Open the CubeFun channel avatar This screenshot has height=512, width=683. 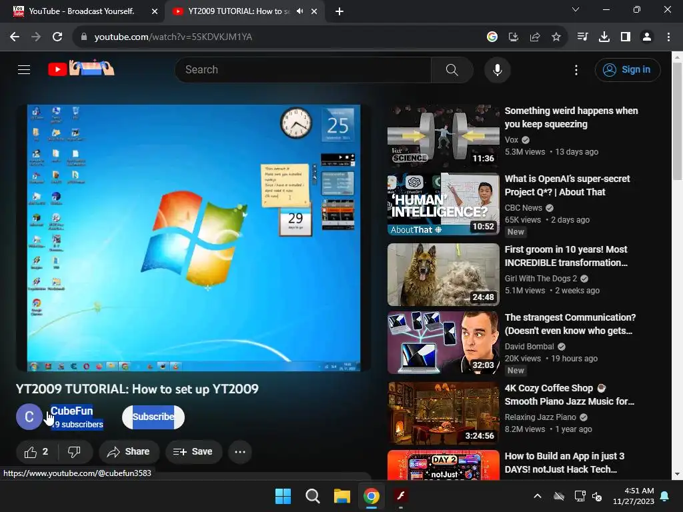click(29, 417)
